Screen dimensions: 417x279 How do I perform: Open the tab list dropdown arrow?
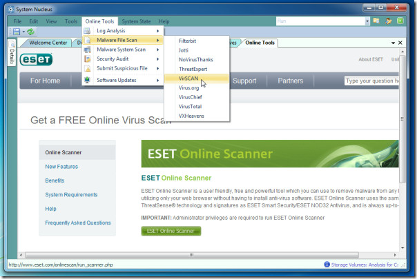coord(393,43)
